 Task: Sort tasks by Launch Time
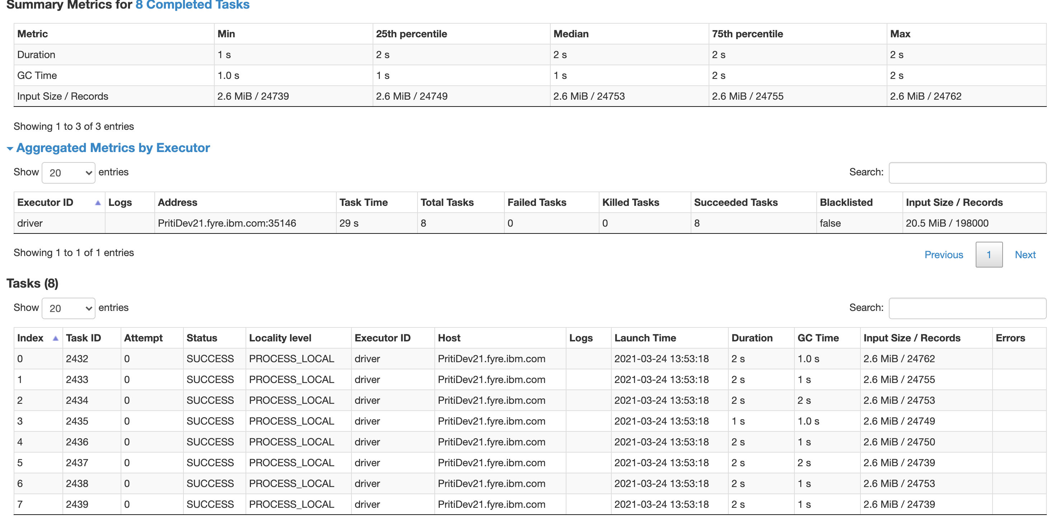645,337
